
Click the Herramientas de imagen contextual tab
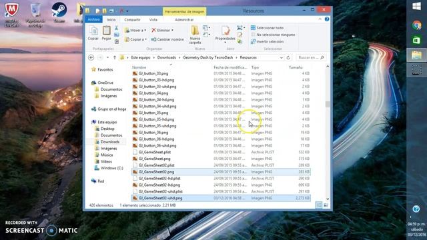click(184, 11)
